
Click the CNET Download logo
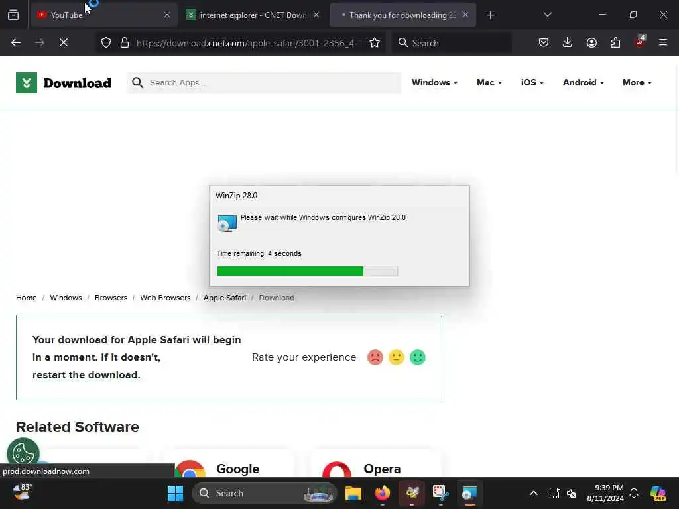point(64,83)
